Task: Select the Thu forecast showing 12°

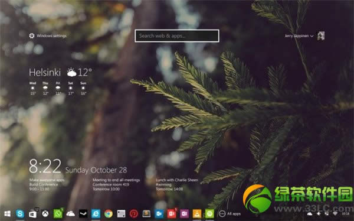Action: tap(45, 88)
